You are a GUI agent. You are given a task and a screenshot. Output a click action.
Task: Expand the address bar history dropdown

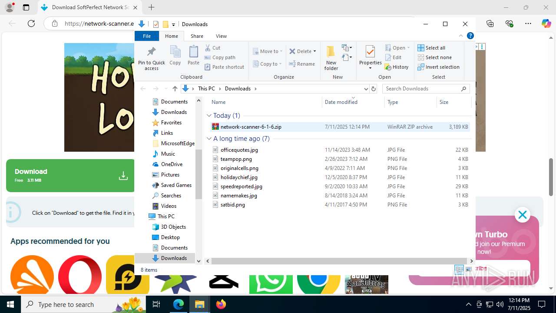coord(366,89)
